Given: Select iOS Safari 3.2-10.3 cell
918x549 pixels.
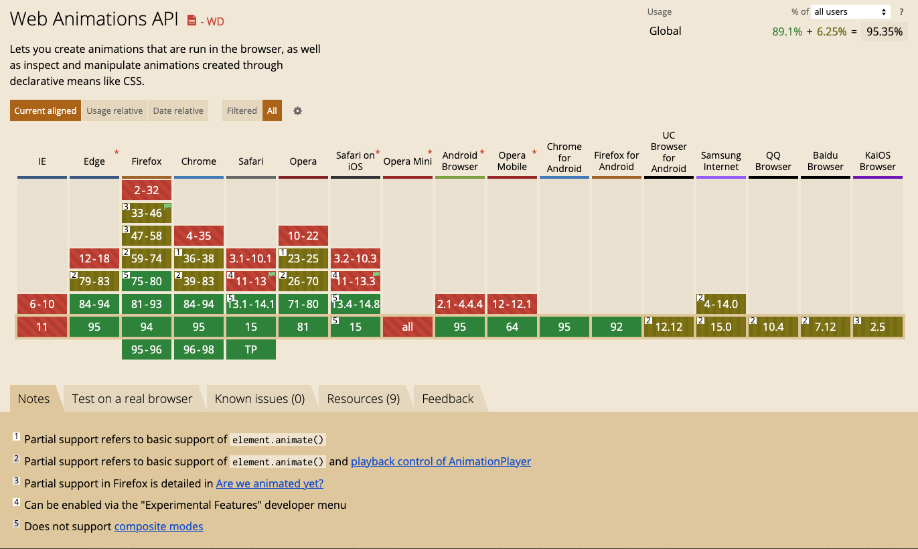Looking at the screenshot, I should [x=356, y=258].
